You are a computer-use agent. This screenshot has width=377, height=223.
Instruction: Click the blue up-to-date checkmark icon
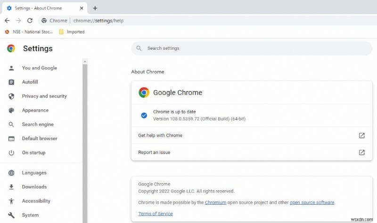[144, 115]
